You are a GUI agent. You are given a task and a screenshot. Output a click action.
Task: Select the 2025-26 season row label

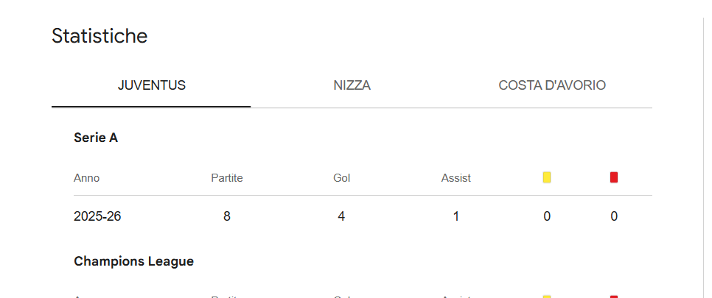click(x=97, y=216)
